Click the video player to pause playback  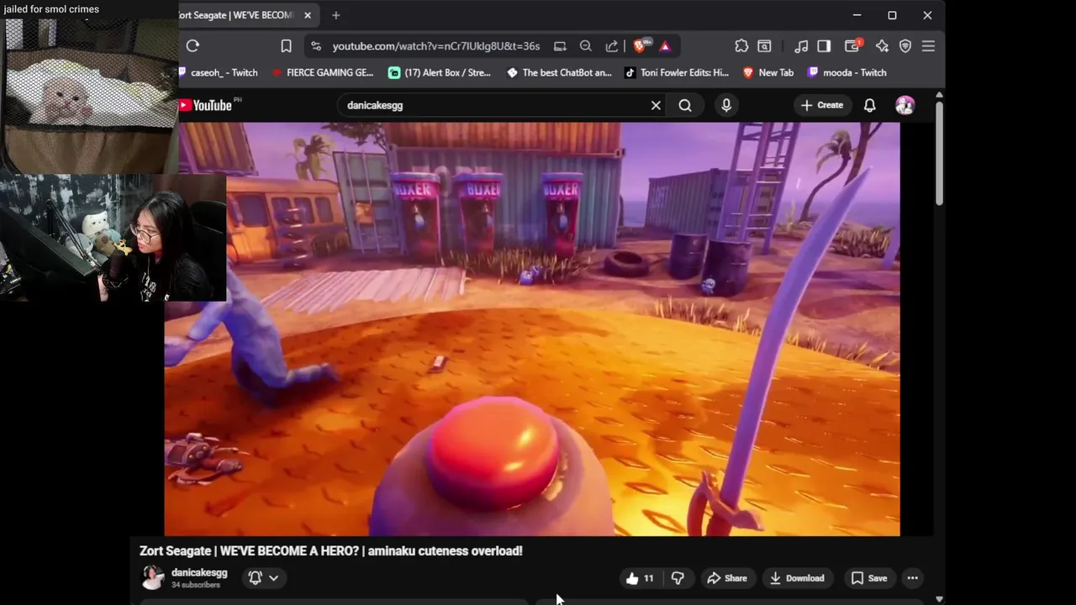click(532, 329)
